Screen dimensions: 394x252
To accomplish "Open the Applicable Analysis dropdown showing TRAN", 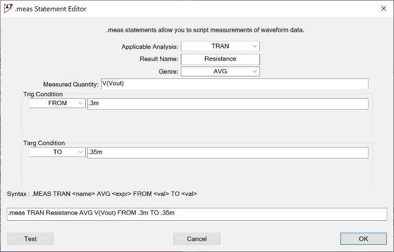I will [x=220, y=46].
